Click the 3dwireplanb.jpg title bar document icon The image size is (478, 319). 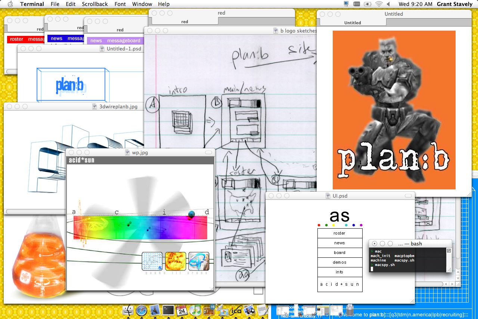pyautogui.click(x=95, y=106)
